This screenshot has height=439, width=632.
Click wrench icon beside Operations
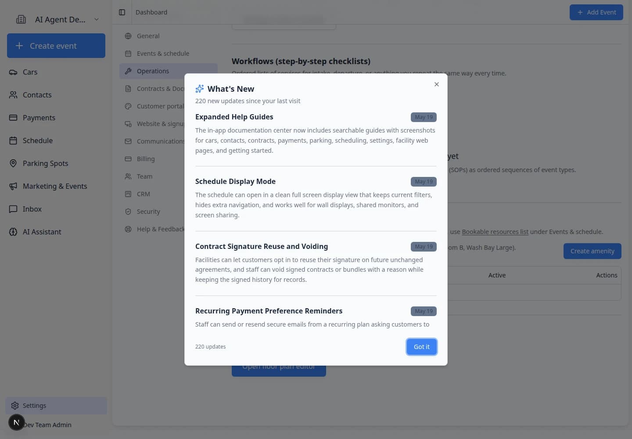(x=128, y=71)
